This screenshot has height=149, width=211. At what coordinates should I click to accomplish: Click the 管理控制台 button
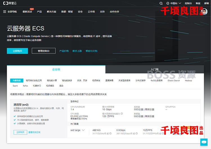point(44,51)
